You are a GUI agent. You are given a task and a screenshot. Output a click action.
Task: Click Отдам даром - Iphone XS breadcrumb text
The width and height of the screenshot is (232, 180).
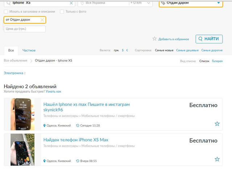54,61
